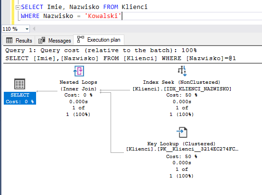Click the Query 1 cost header text
This screenshot has height=195, width=262.
point(101,50)
